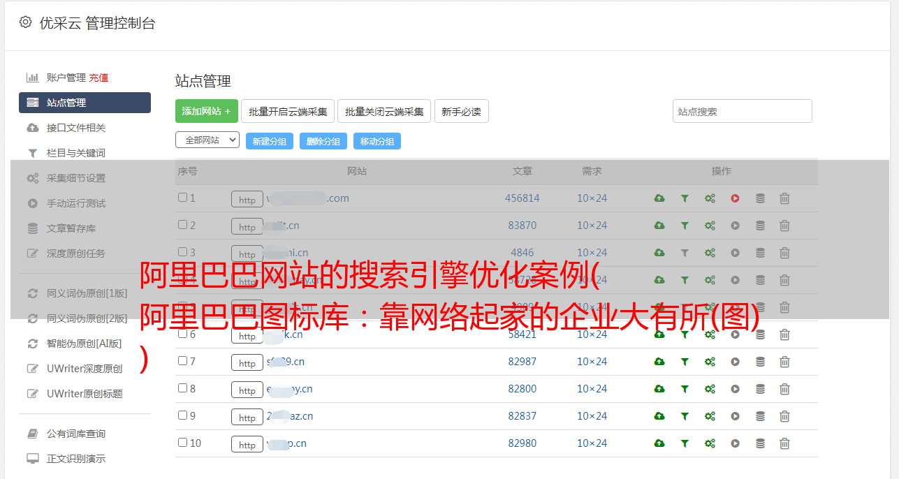Click the play icon in the 82987 row
Image resolution: width=899 pixels, height=479 pixels.
(735, 362)
